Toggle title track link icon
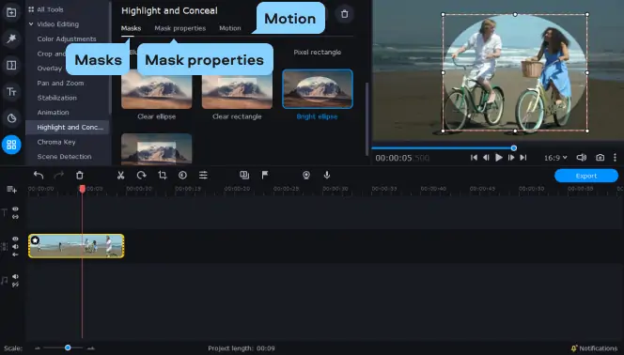Screen dimensions: 624x355 [x=15, y=217]
